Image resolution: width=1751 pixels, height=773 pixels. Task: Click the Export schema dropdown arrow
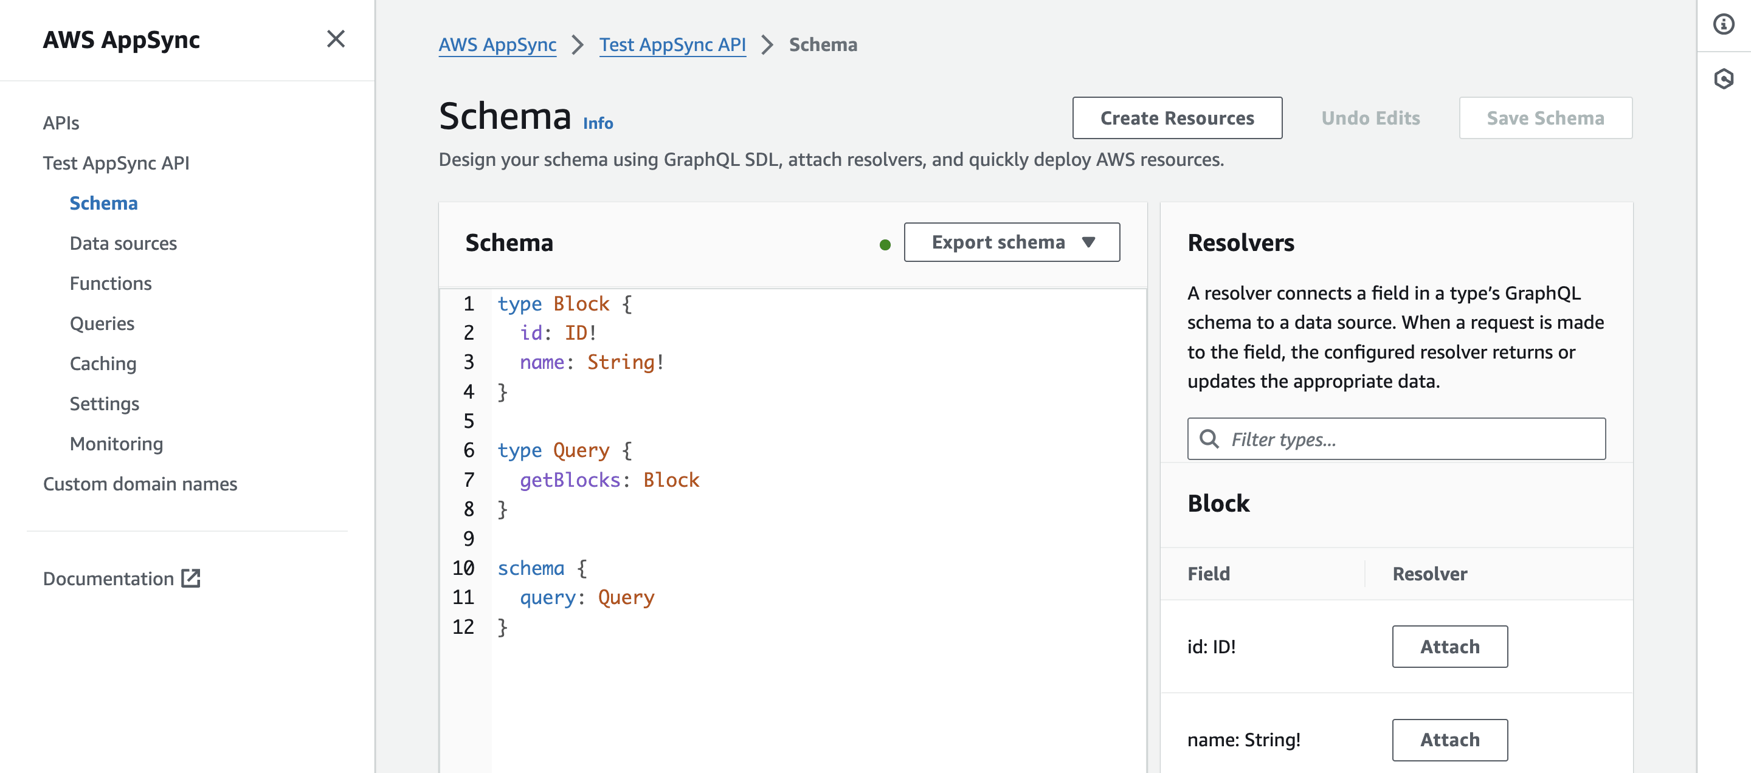pyautogui.click(x=1088, y=242)
